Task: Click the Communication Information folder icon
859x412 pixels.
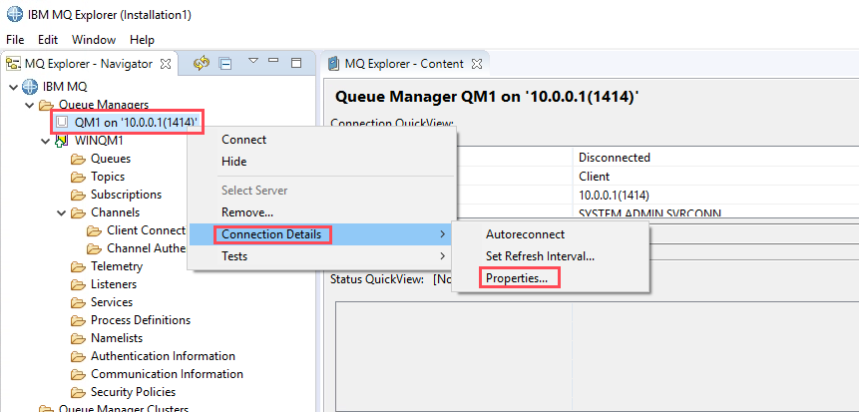Action: tap(79, 375)
